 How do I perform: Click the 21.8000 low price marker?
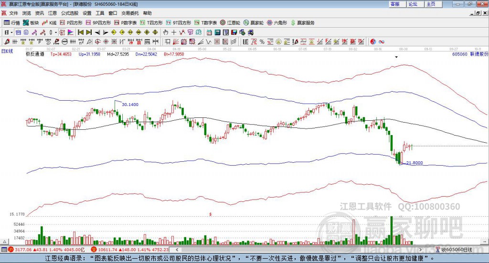click(x=415, y=163)
